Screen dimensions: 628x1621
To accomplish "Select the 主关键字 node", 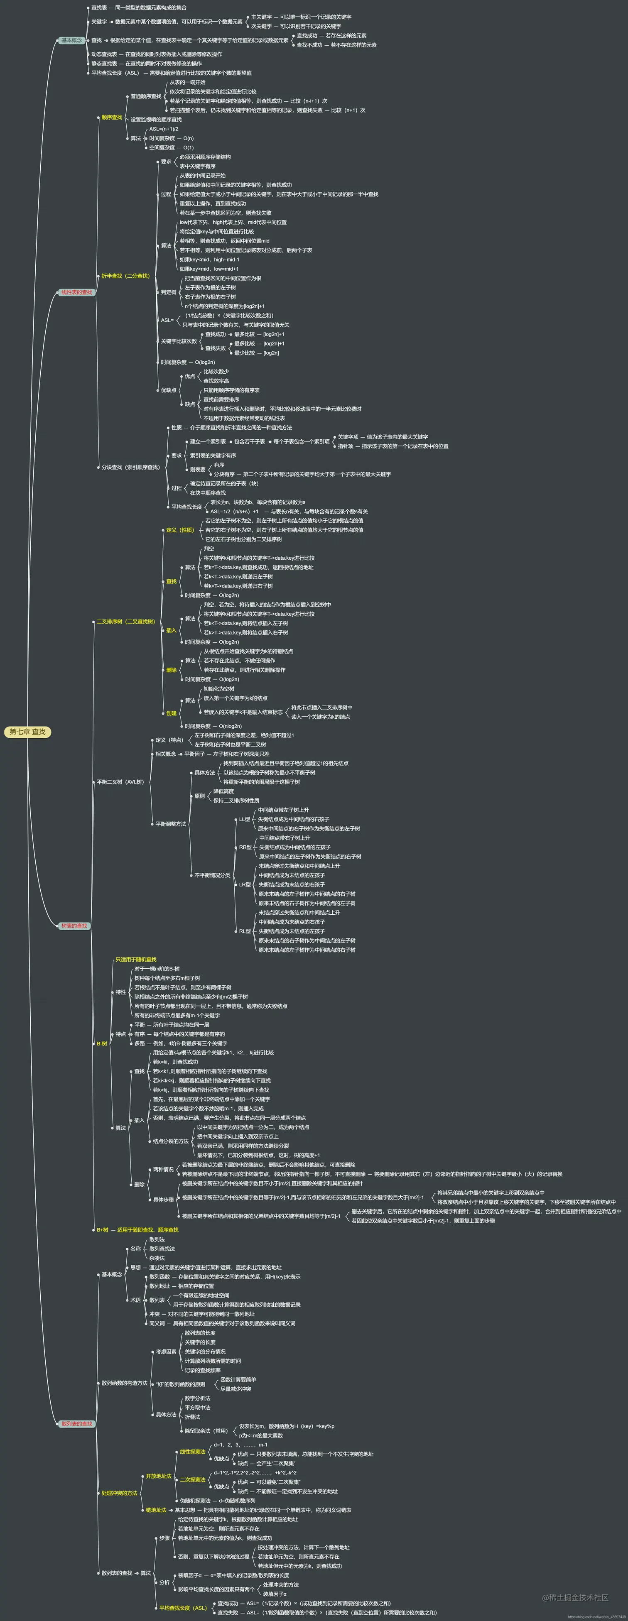I will point(261,17).
